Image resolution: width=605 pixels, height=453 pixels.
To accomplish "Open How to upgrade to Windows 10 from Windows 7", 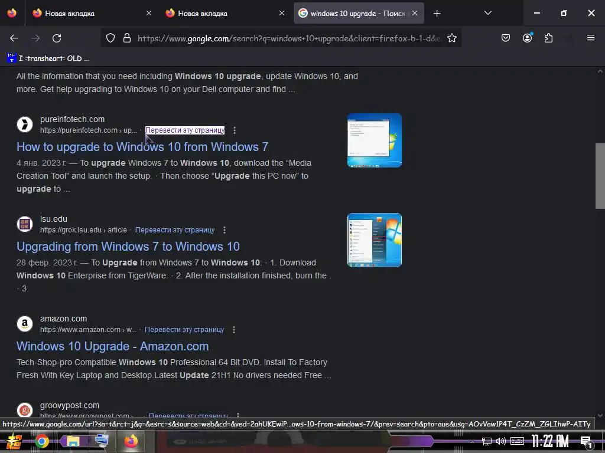I will pos(142,147).
